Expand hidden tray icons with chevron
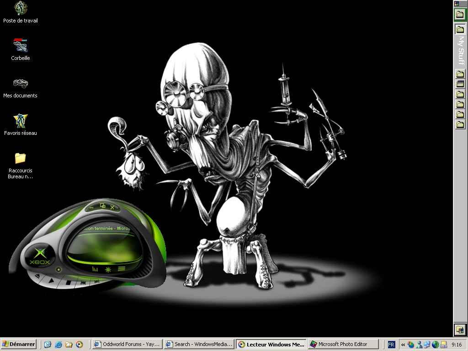The height and width of the screenshot is (351, 468). click(403, 345)
